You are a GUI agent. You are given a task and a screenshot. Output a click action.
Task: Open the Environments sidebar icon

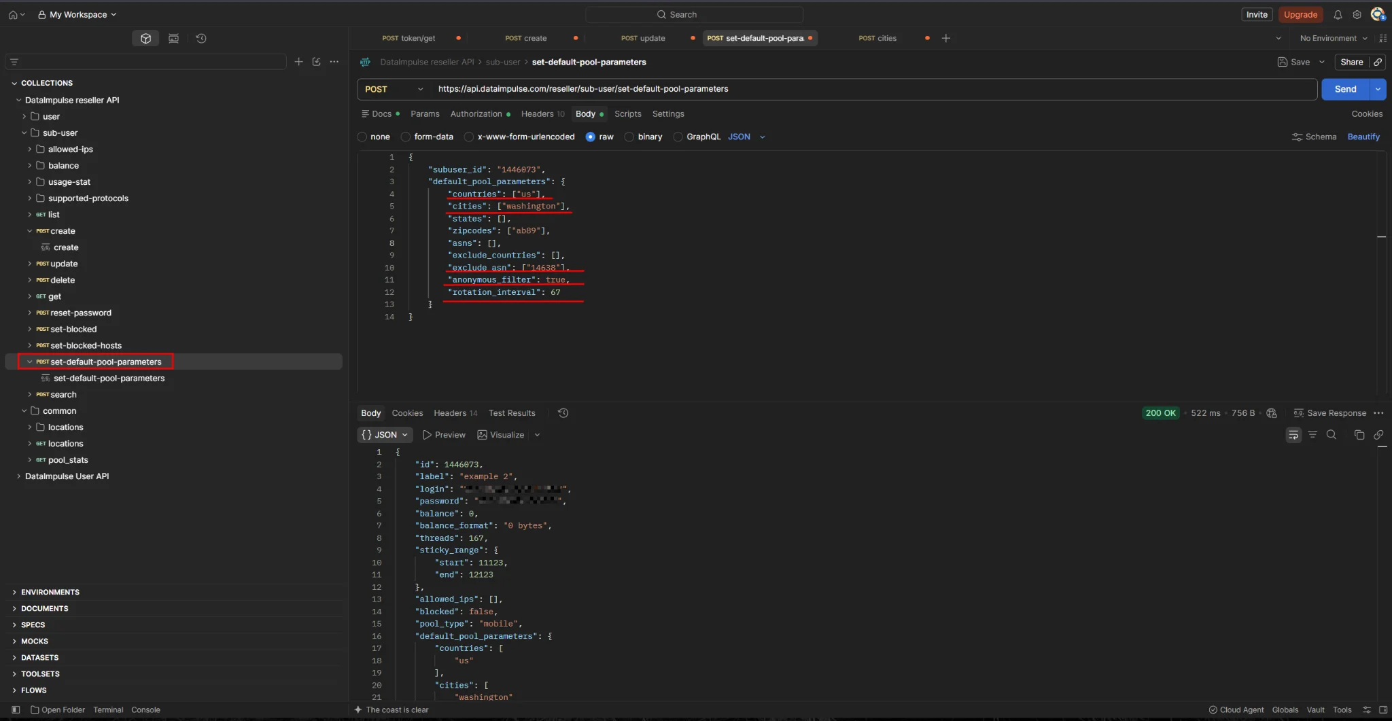pos(173,38)
